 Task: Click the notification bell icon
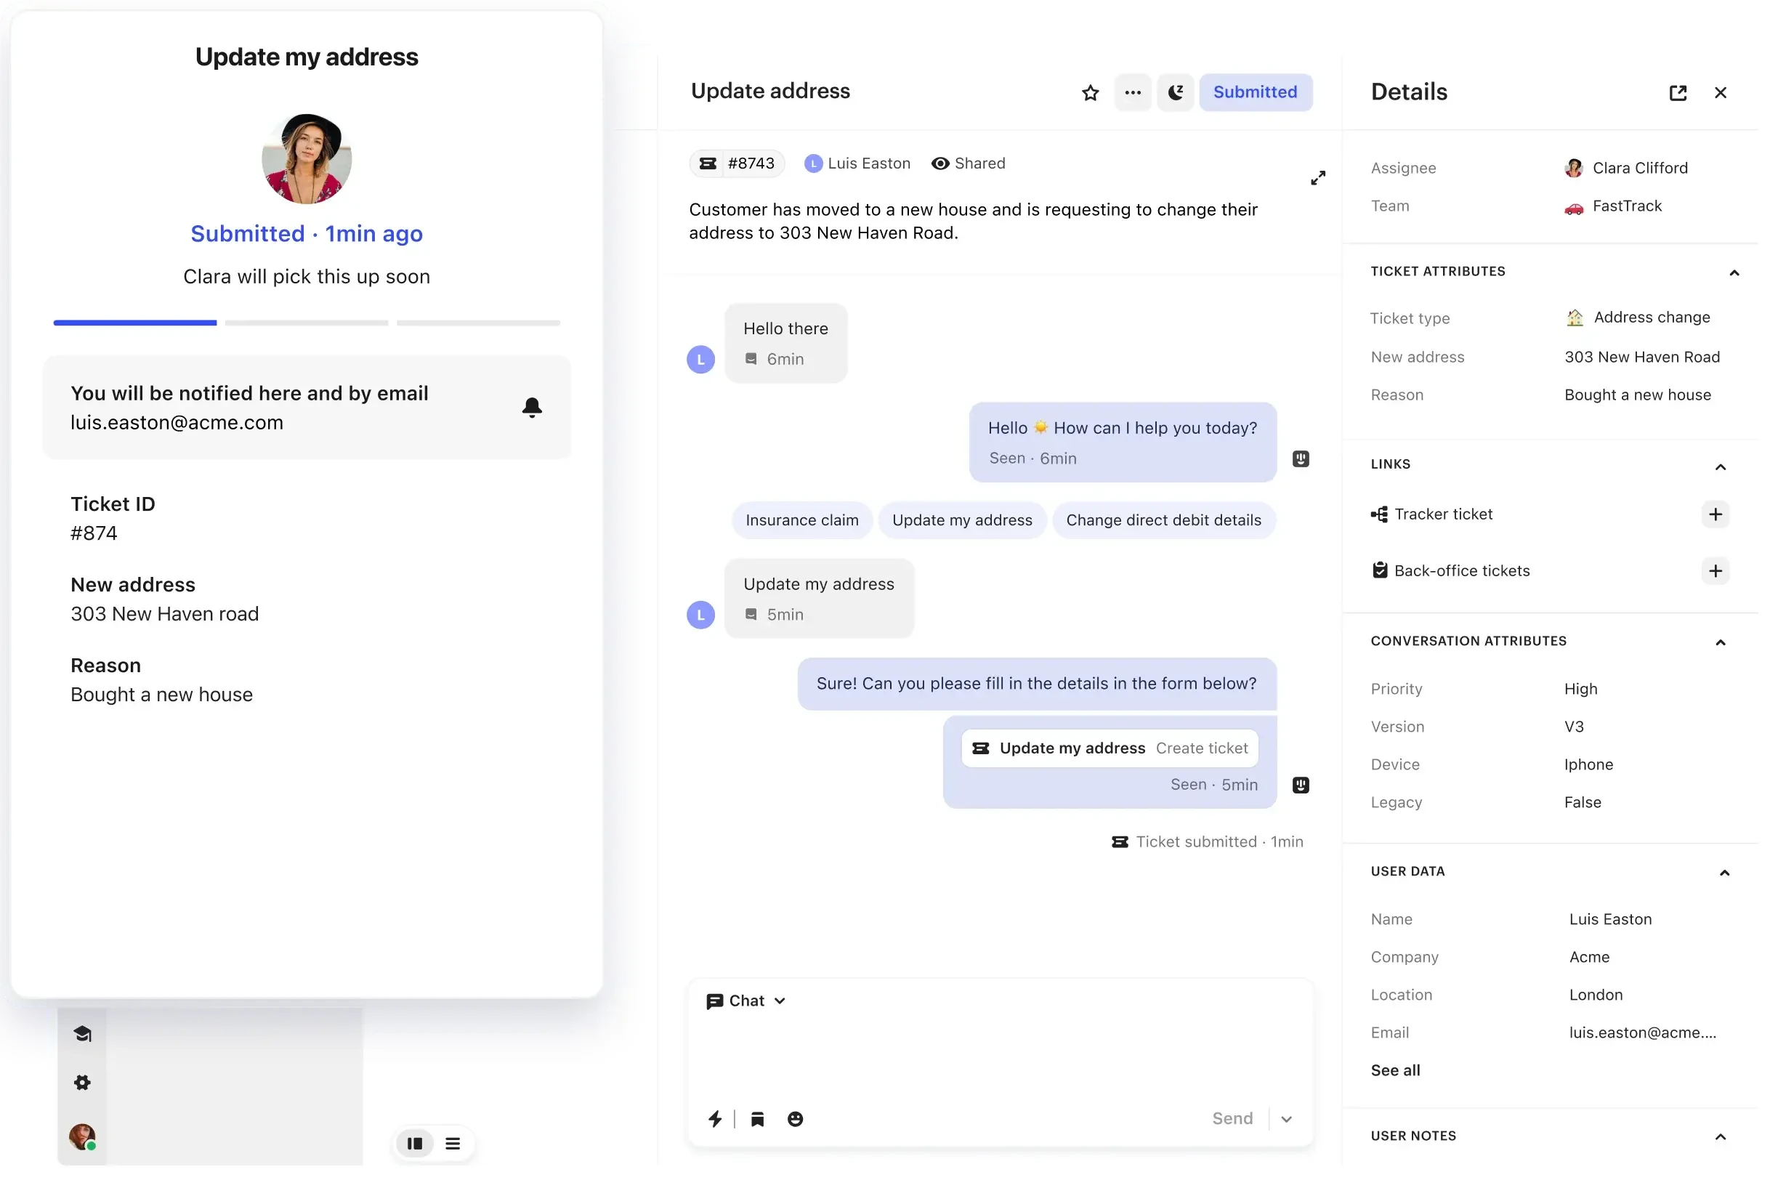click(x=532, y=407)
